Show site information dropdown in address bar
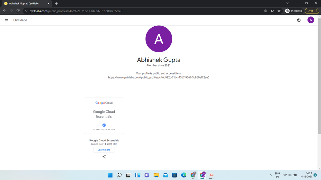321x180 pixels. coord(26,11)
